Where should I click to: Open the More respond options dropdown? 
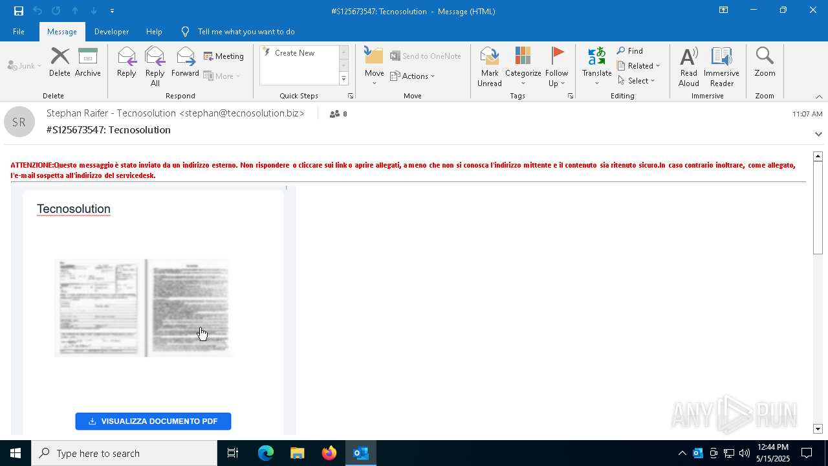coord(222,76)
